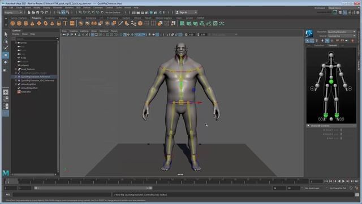The width and height of the screenshot is (362, 204).
Task: Toggle select-by-component-type mode in status line
Action: pyautogui.click(x=67, y=12)
